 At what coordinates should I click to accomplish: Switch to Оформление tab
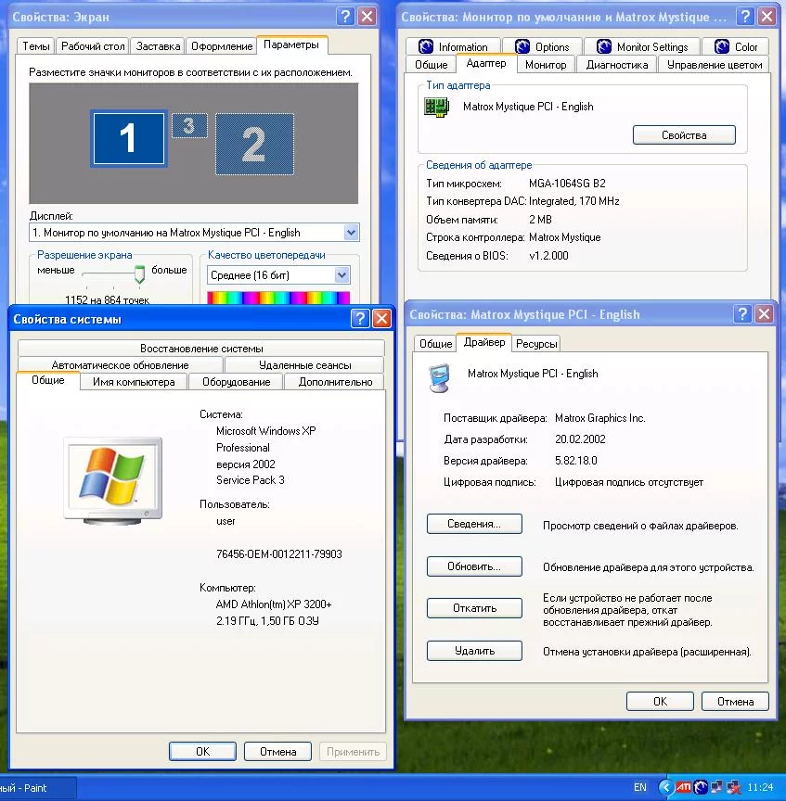tap(222, 46)
